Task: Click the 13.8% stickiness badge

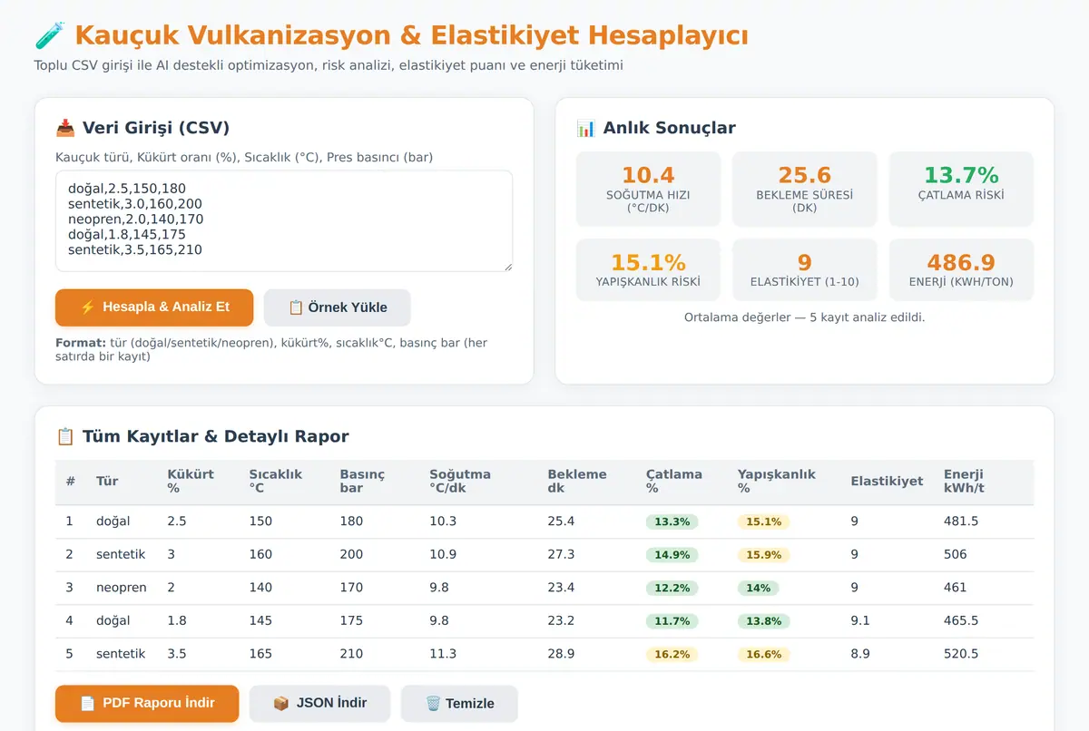Action: point(763,621)
